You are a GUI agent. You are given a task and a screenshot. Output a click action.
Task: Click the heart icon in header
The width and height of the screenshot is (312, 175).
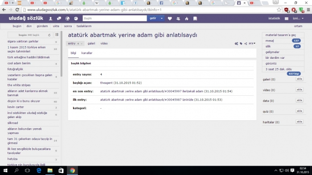pyautogui.click(x=170, y=19)
